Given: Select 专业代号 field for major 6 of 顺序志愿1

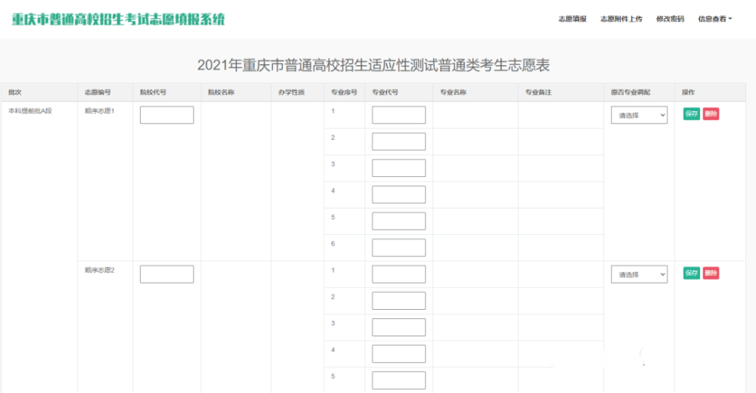Looking at the screenshot, I should click(398, 247).
